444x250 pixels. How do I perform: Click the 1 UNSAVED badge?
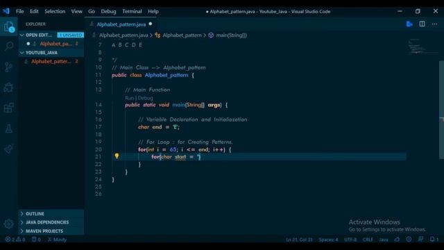(x=71, y=35)
